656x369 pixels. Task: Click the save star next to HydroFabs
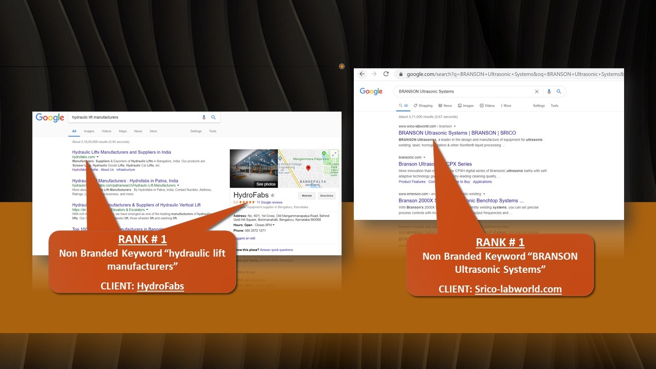click(x=272, y=195)
